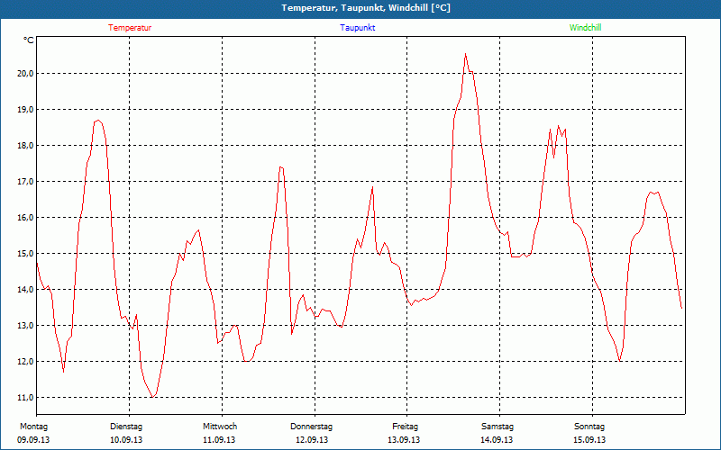Screen dimensions: 721x450
Task: Click the date 15.09.13
Action: 589,440
